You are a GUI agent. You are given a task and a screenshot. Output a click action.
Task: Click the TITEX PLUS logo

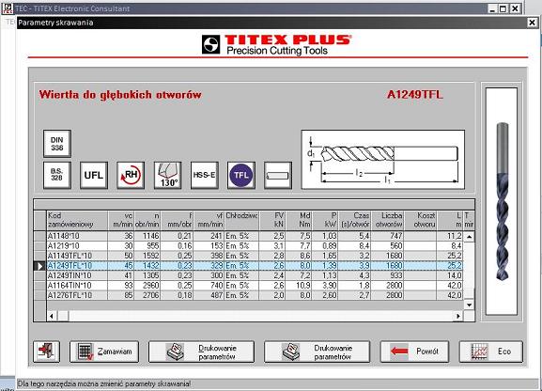pos(277,44)
